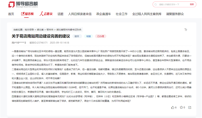Open the 留言板 nav tab
This screenshot has height=118, width=202.
click(x=27, y=14)
